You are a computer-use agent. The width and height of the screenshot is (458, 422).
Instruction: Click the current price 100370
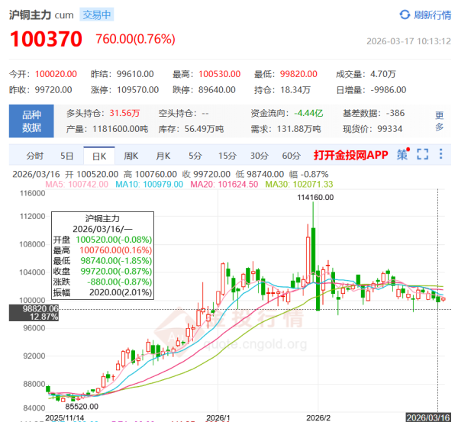pyautogui.click(x=46, y=39)
